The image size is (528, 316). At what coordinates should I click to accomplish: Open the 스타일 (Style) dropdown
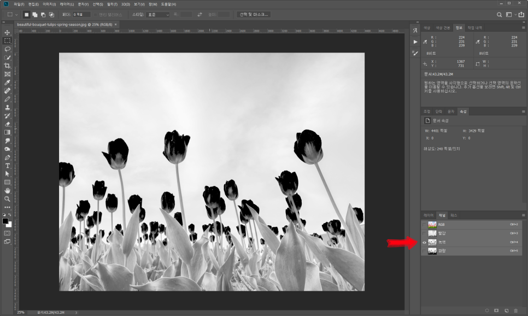point(159,15)
